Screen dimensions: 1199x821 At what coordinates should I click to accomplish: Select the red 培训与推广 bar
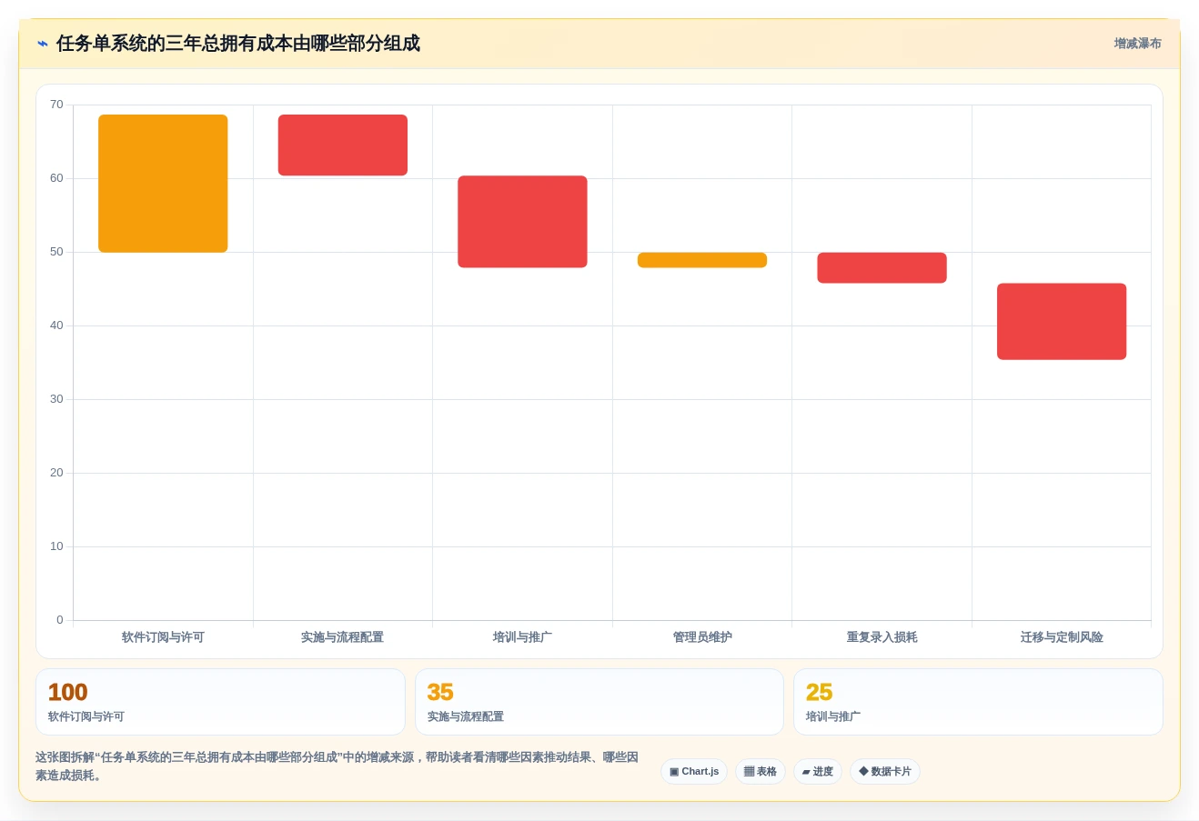coord(522,222)
